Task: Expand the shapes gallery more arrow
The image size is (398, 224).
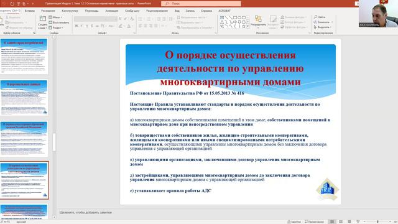Action: 248,26
